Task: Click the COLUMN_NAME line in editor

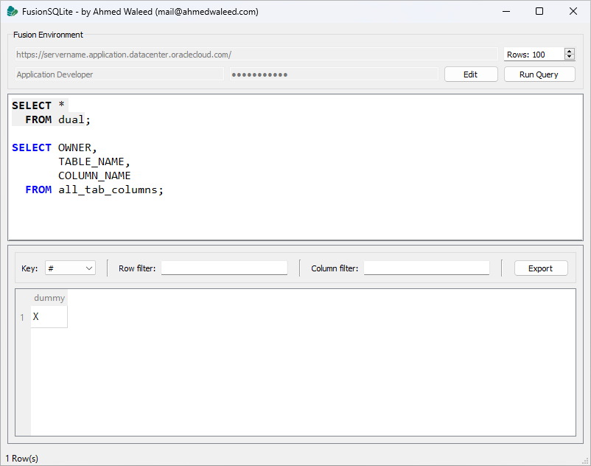Action: [x=94, y=175]
